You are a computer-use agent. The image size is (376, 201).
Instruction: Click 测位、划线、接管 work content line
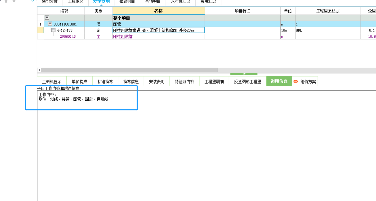point(74,99)
